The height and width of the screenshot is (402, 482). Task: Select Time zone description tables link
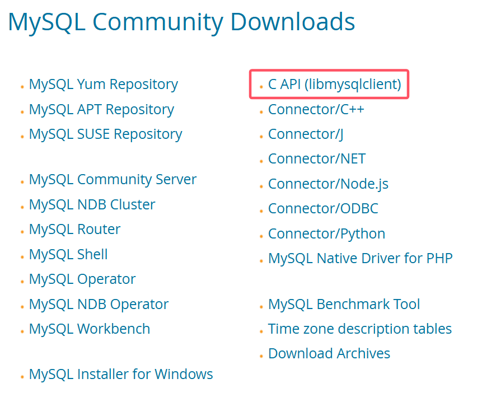(359, 329)
